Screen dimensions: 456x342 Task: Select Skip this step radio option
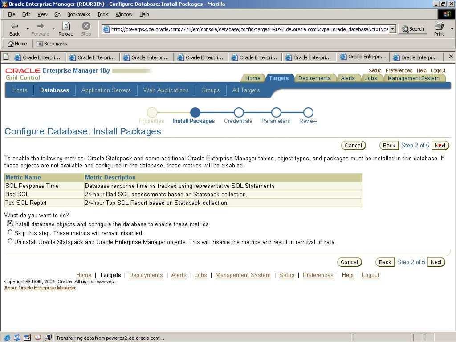(10, 232)
